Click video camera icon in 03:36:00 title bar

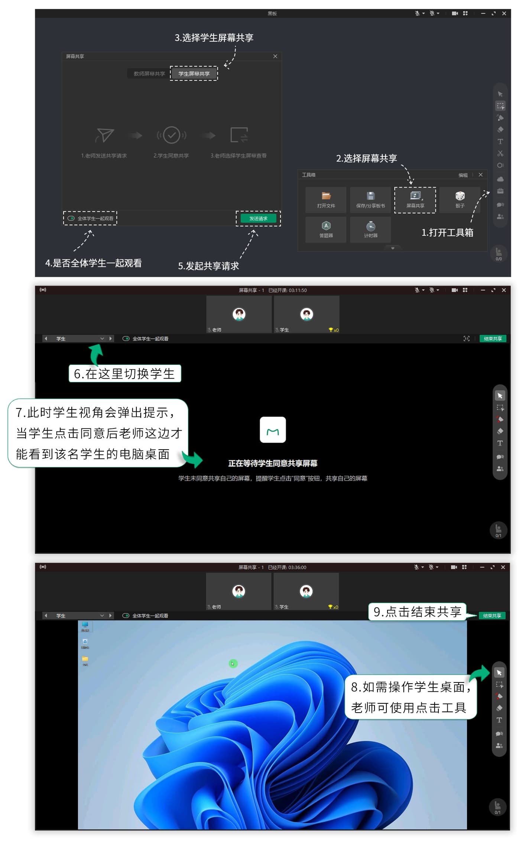(x=454, y=567)
